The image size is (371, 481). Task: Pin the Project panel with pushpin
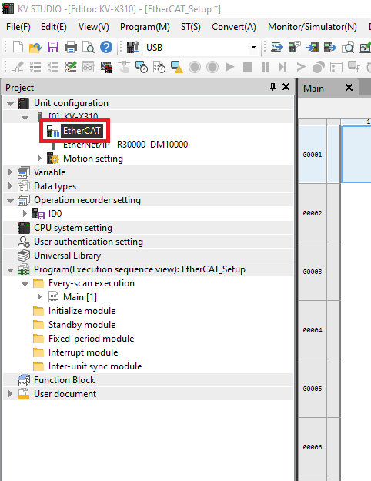[x=272, y=87]
